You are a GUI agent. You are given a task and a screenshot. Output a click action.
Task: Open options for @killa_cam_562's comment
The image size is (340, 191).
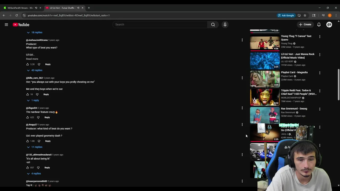[242, 78]
